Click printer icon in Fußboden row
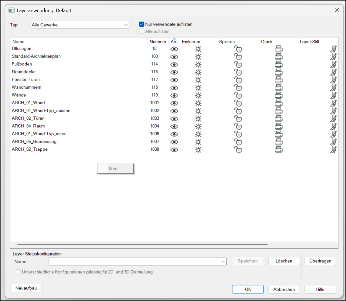 pyautogui.click(x=278, y=65)
